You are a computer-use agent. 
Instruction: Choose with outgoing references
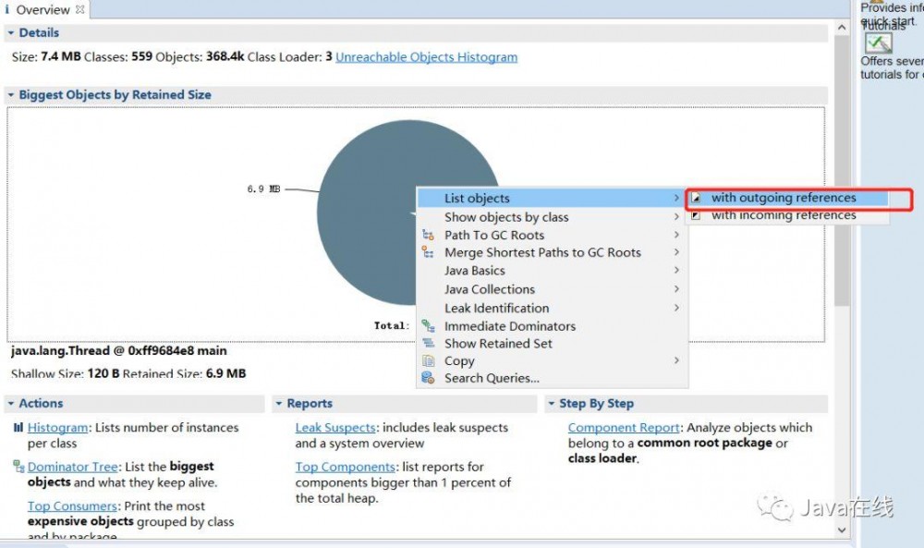click(789, 198)
